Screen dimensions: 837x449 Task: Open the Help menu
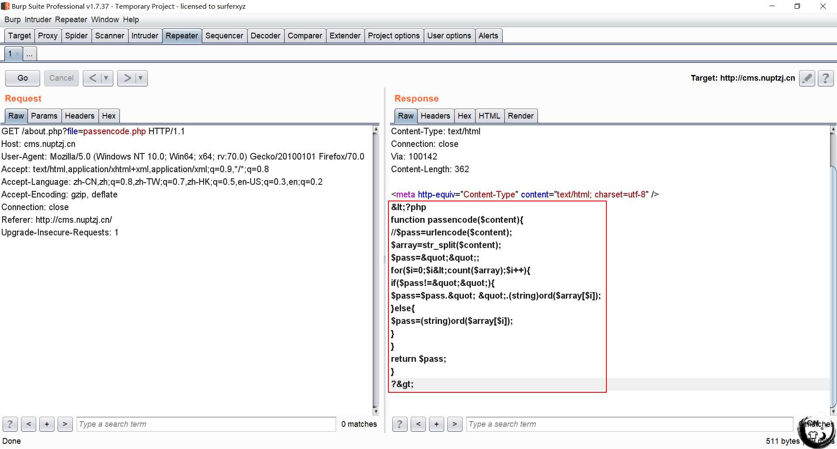click(131, 20)
